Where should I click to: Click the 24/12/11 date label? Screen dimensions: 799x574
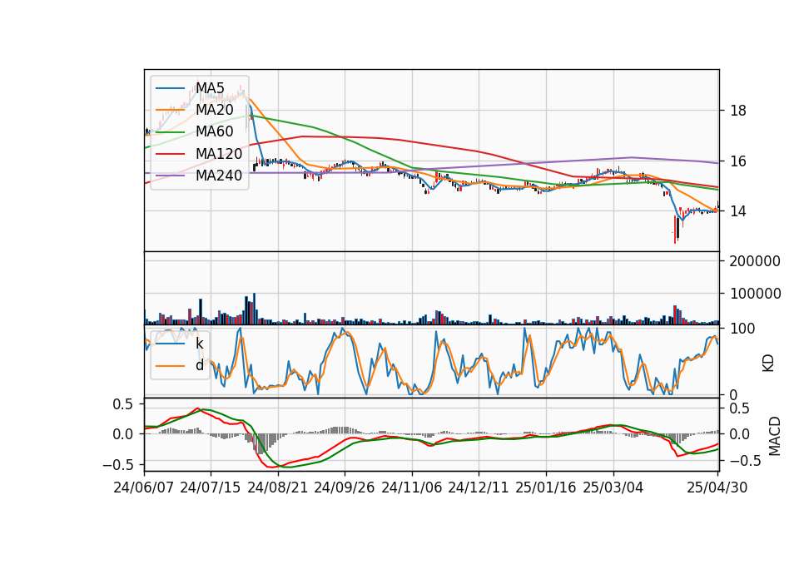479,487
